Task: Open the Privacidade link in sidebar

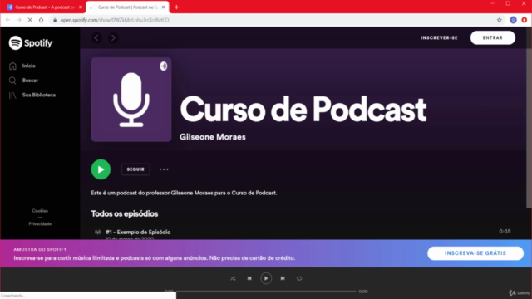Action: click(x=40, y=223)
